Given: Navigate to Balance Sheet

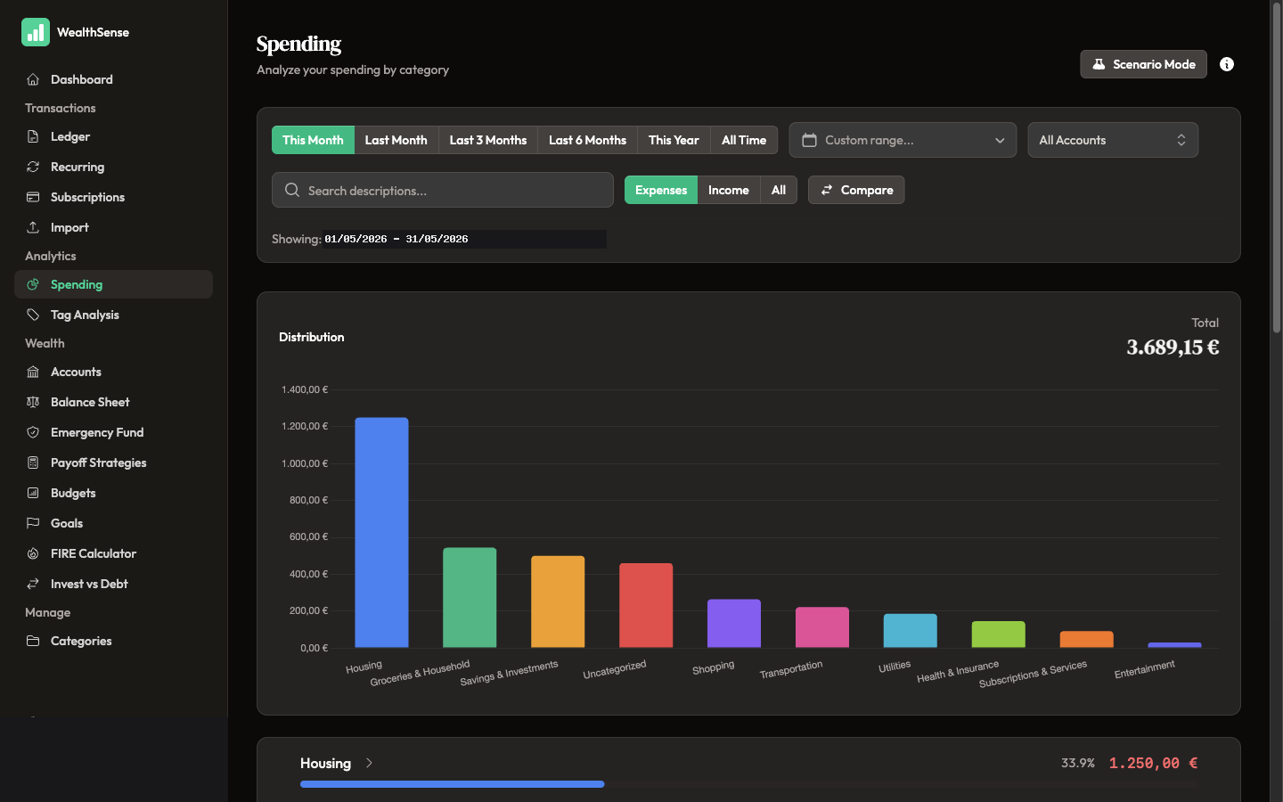Looking at the screenshot, I should click(113, 402).
